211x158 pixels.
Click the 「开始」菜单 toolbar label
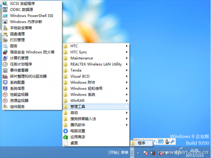click(x=118, y=152)
